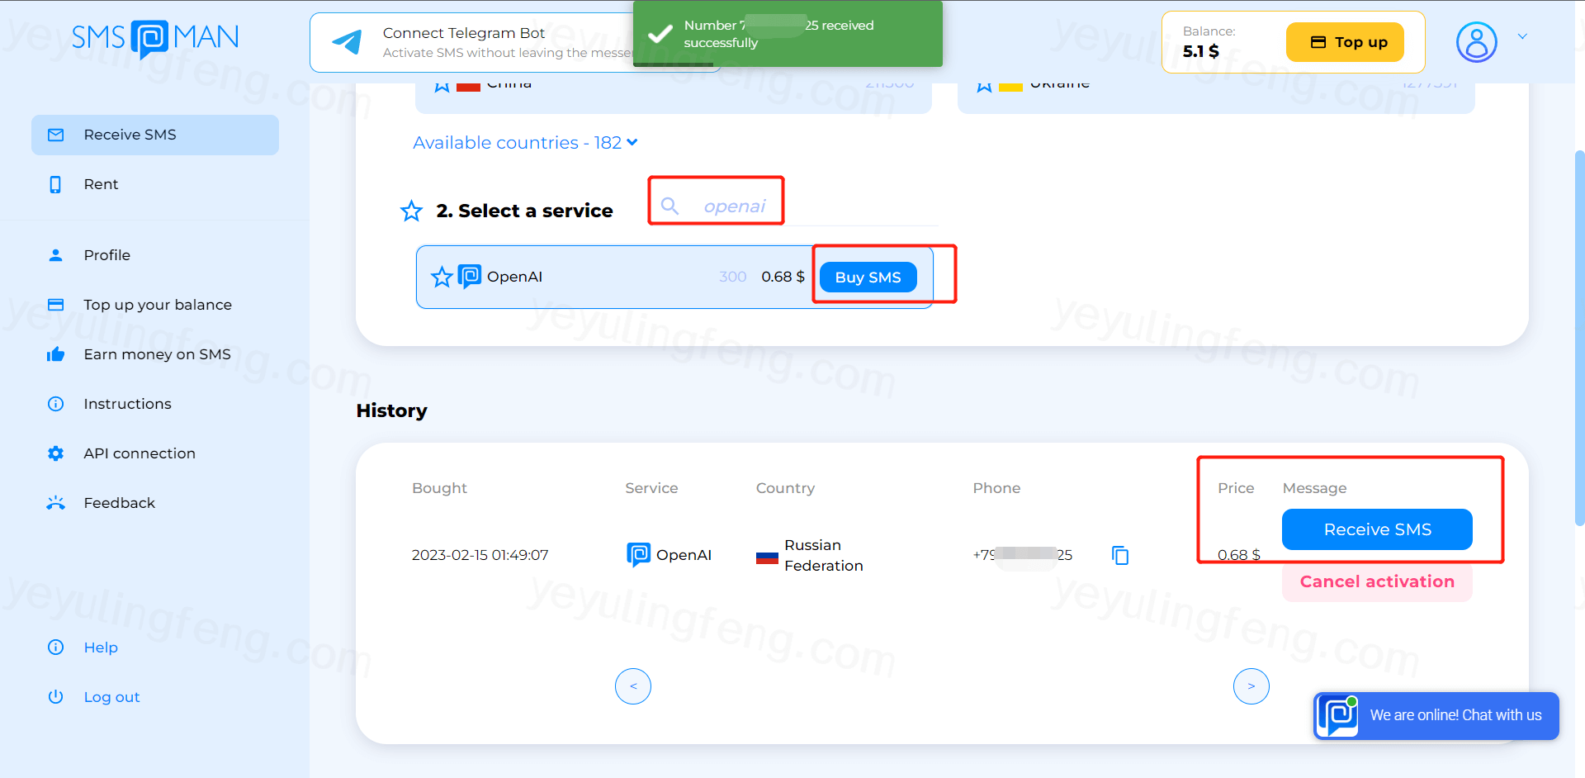
Task: Click the OpenAI price 0.68 $
Action: 783,277
